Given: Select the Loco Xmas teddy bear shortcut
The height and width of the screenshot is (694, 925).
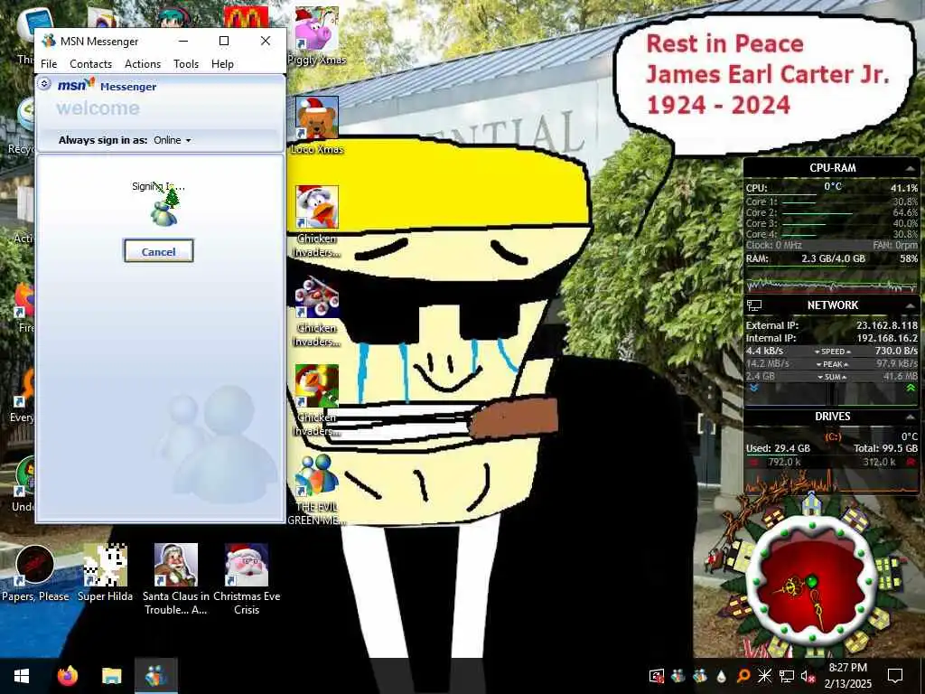Looking at the screenshot, I should tap(317, 125).
